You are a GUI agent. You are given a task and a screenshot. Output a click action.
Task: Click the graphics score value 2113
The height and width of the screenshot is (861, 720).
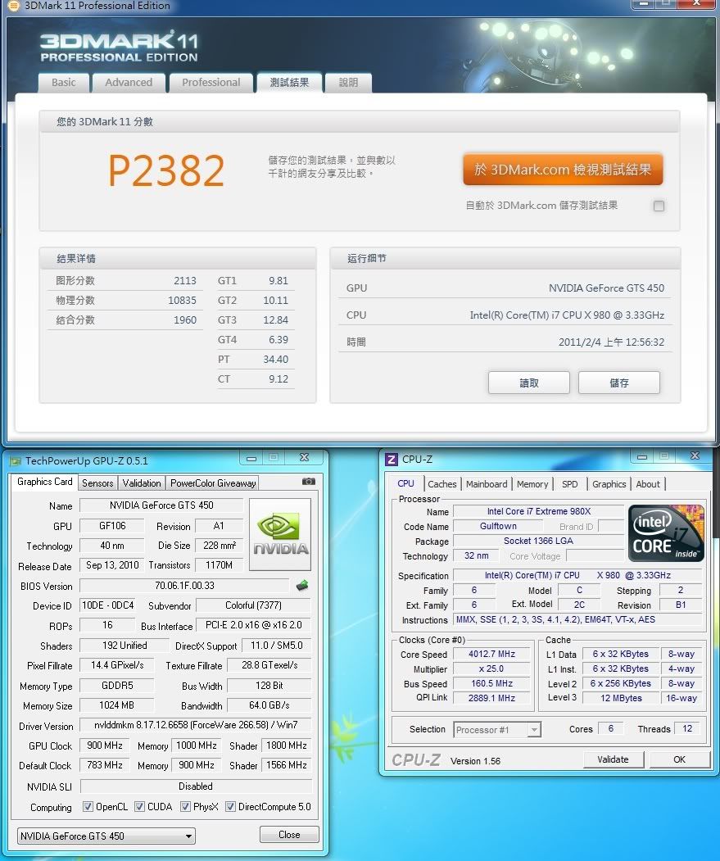click(185, 281)
